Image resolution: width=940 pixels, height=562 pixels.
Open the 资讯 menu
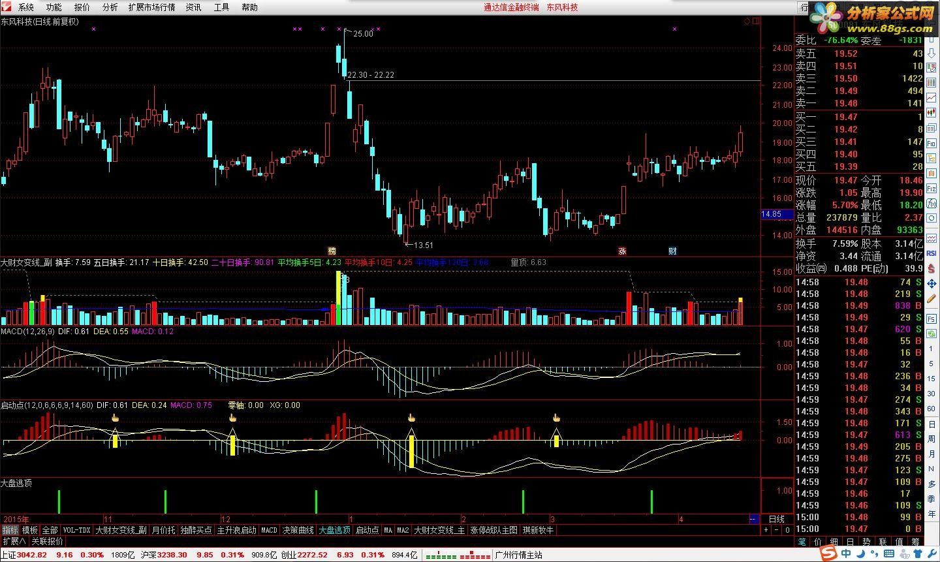tap(194, 7)
